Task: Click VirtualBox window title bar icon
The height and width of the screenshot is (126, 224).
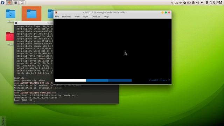Action: click(56, 13)
